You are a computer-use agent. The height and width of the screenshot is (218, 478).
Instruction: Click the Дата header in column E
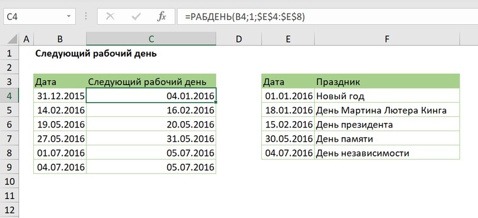[x=288, y=81]
